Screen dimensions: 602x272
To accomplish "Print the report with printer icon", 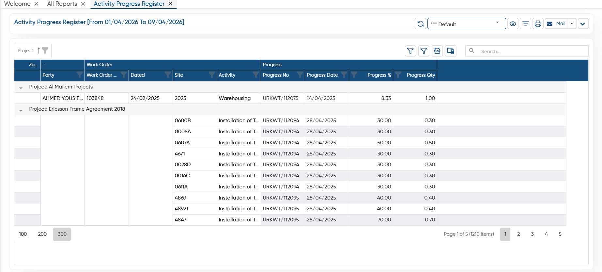I will pyautogui.click(x=538, y=24).
